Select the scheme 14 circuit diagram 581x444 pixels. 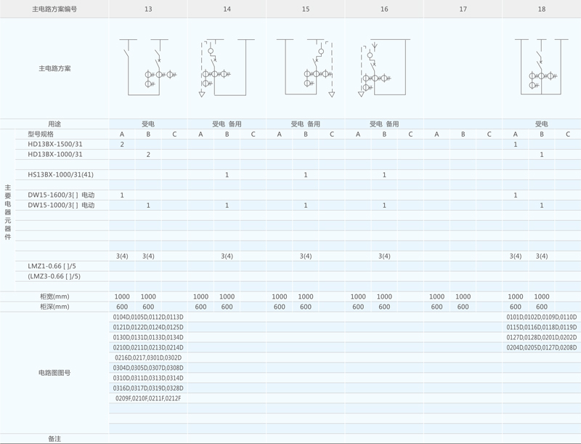[227, 68]
